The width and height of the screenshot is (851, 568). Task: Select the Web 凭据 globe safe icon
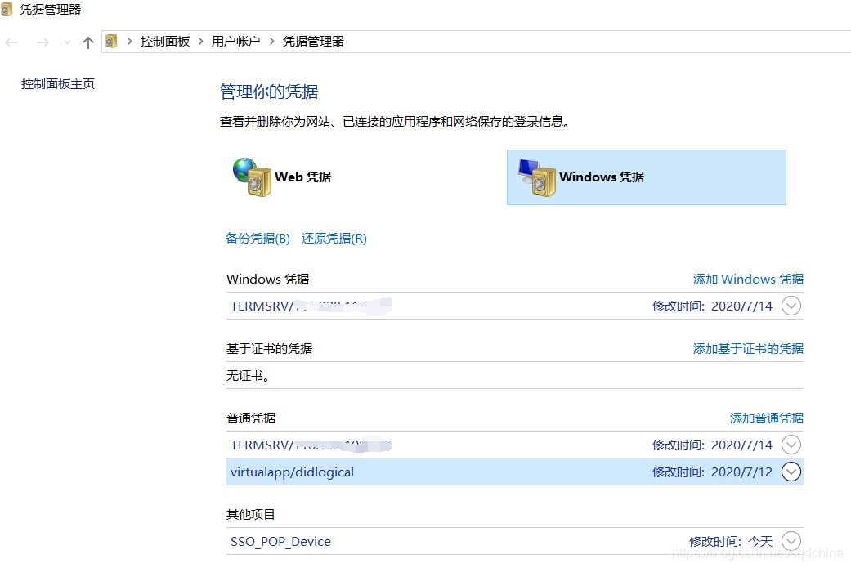click(253, 177)
